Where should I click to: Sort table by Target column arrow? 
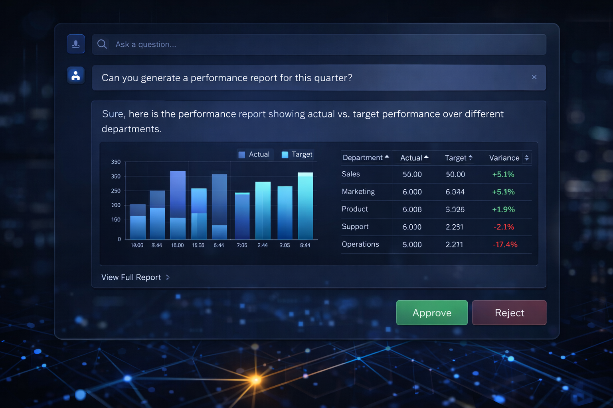(471, 158)
